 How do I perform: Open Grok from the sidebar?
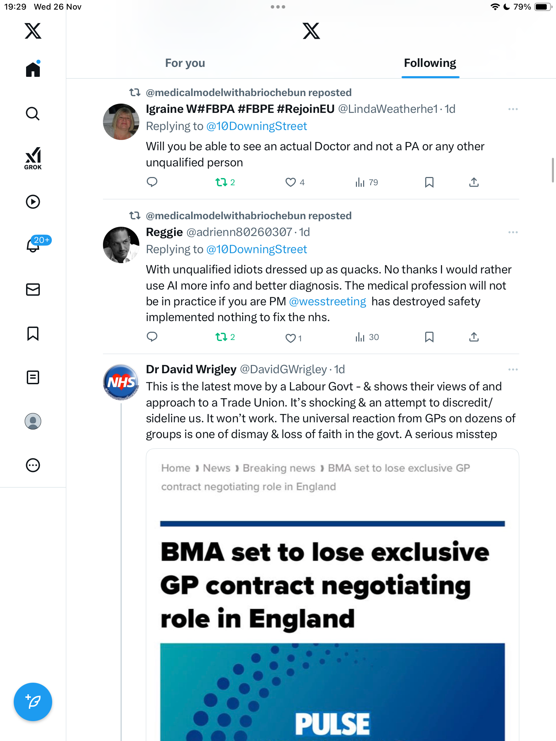pyautogui.click(x=33, y=158)
